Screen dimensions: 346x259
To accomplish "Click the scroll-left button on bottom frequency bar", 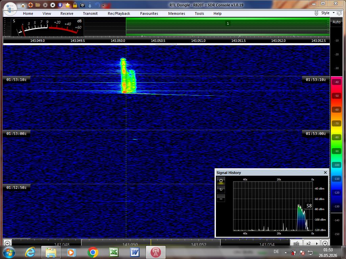I will [x=7, y=243].
